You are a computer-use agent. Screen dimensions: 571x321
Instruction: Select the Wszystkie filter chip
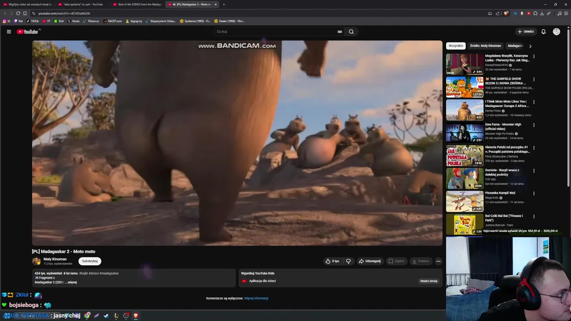455,46
